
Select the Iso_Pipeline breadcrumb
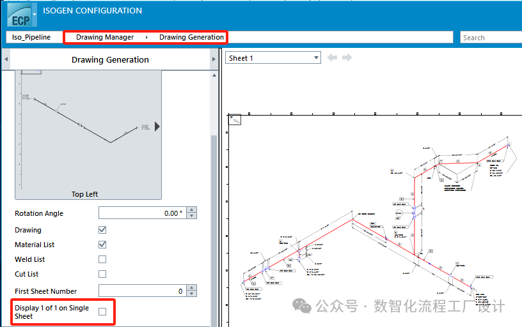[31, 37]
